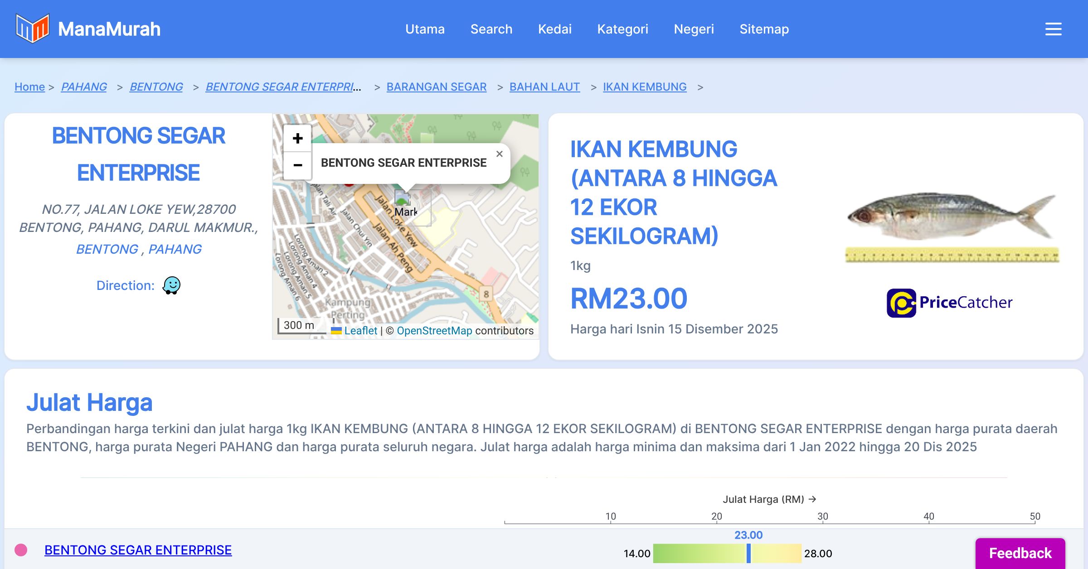This screenshot has width=1088, height=569.
Task: Open the Search menu item
Action: click(x=491, y=29)
